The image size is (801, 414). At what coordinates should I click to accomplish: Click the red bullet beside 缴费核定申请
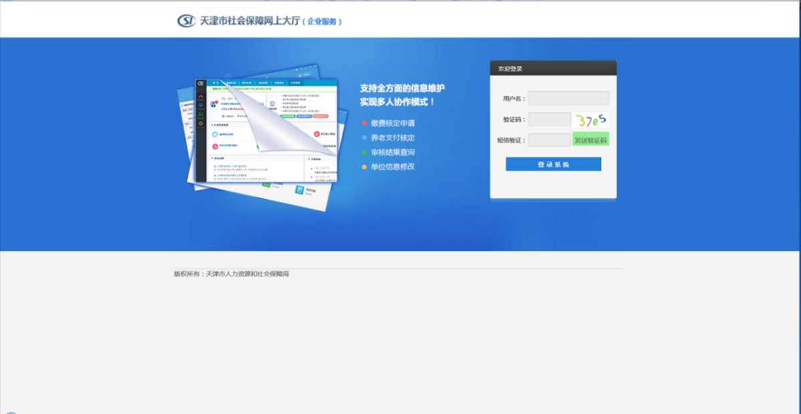point(364,124)
